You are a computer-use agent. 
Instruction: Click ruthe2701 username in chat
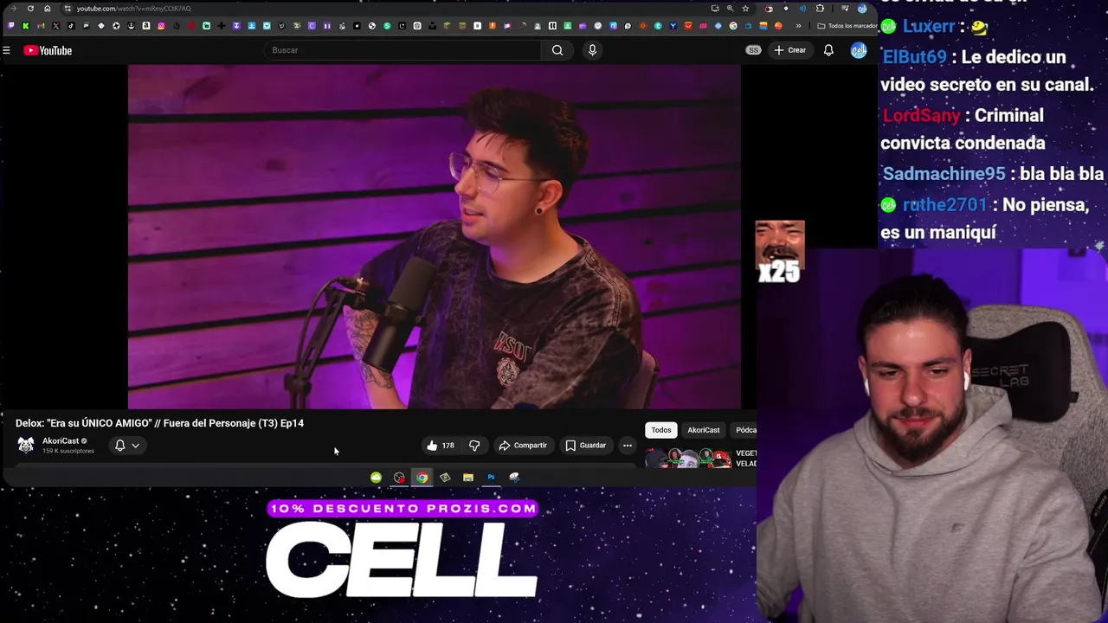coord(944,205)
